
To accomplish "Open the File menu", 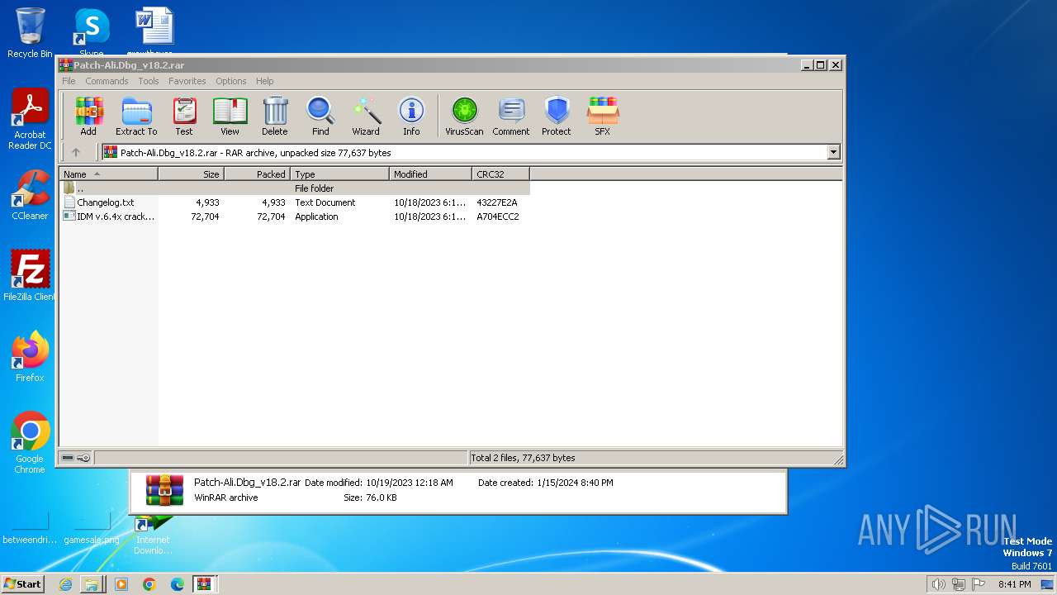I will pyautogui.click(x=69, y=81).
